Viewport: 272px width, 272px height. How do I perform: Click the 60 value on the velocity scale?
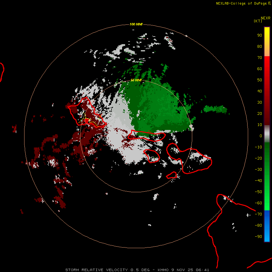pos(260,69)
